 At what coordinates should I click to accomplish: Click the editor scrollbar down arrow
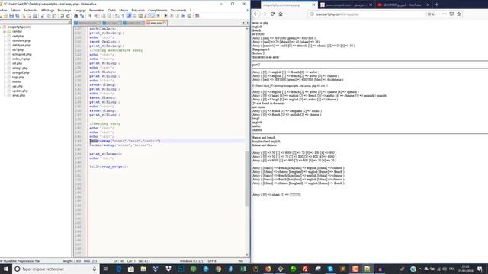click(x=247, y=255)
